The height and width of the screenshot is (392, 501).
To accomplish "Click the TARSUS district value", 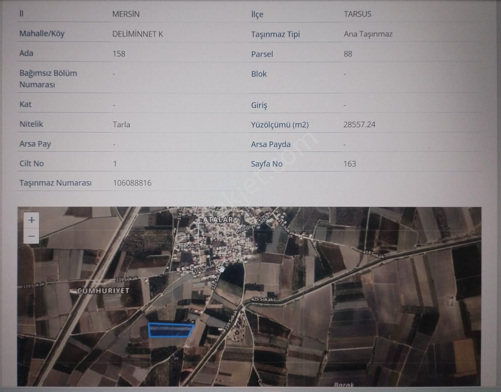I will 357,14.
